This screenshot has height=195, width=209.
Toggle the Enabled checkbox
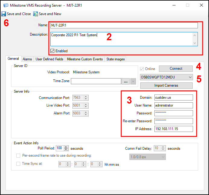[x=52, y=51]
